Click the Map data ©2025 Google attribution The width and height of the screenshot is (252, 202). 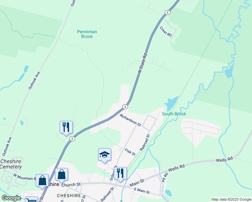point(231,199)
